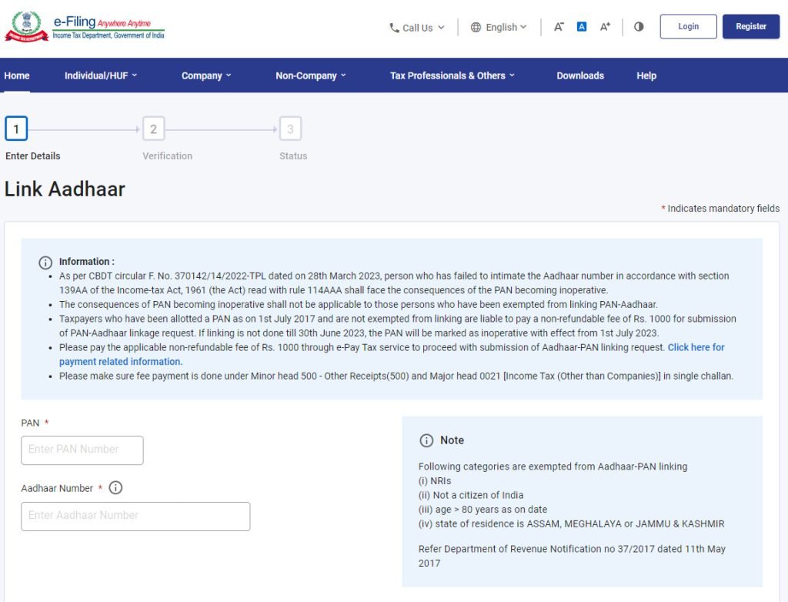Click the Aadhaar Number info icon
The image size is (788, 602).
click(115, 488)
